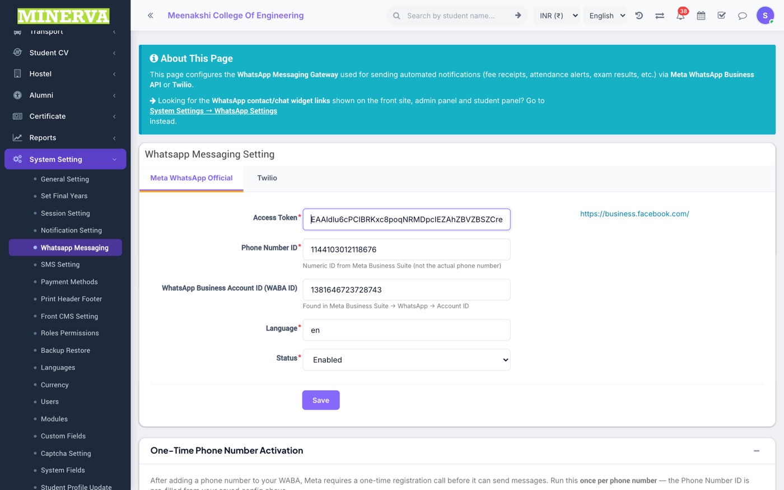The height and width of the screenshot is (490, 784).
Task: Open notifications bell icon
Action: (x=680, y=16)
